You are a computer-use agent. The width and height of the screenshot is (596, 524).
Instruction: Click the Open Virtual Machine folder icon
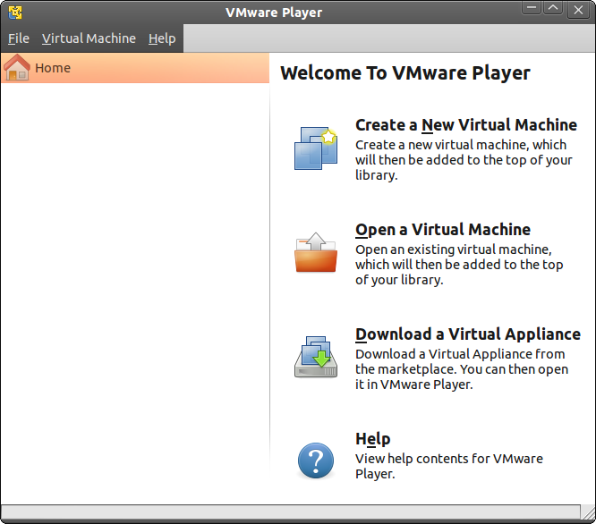tap(316, 252)
